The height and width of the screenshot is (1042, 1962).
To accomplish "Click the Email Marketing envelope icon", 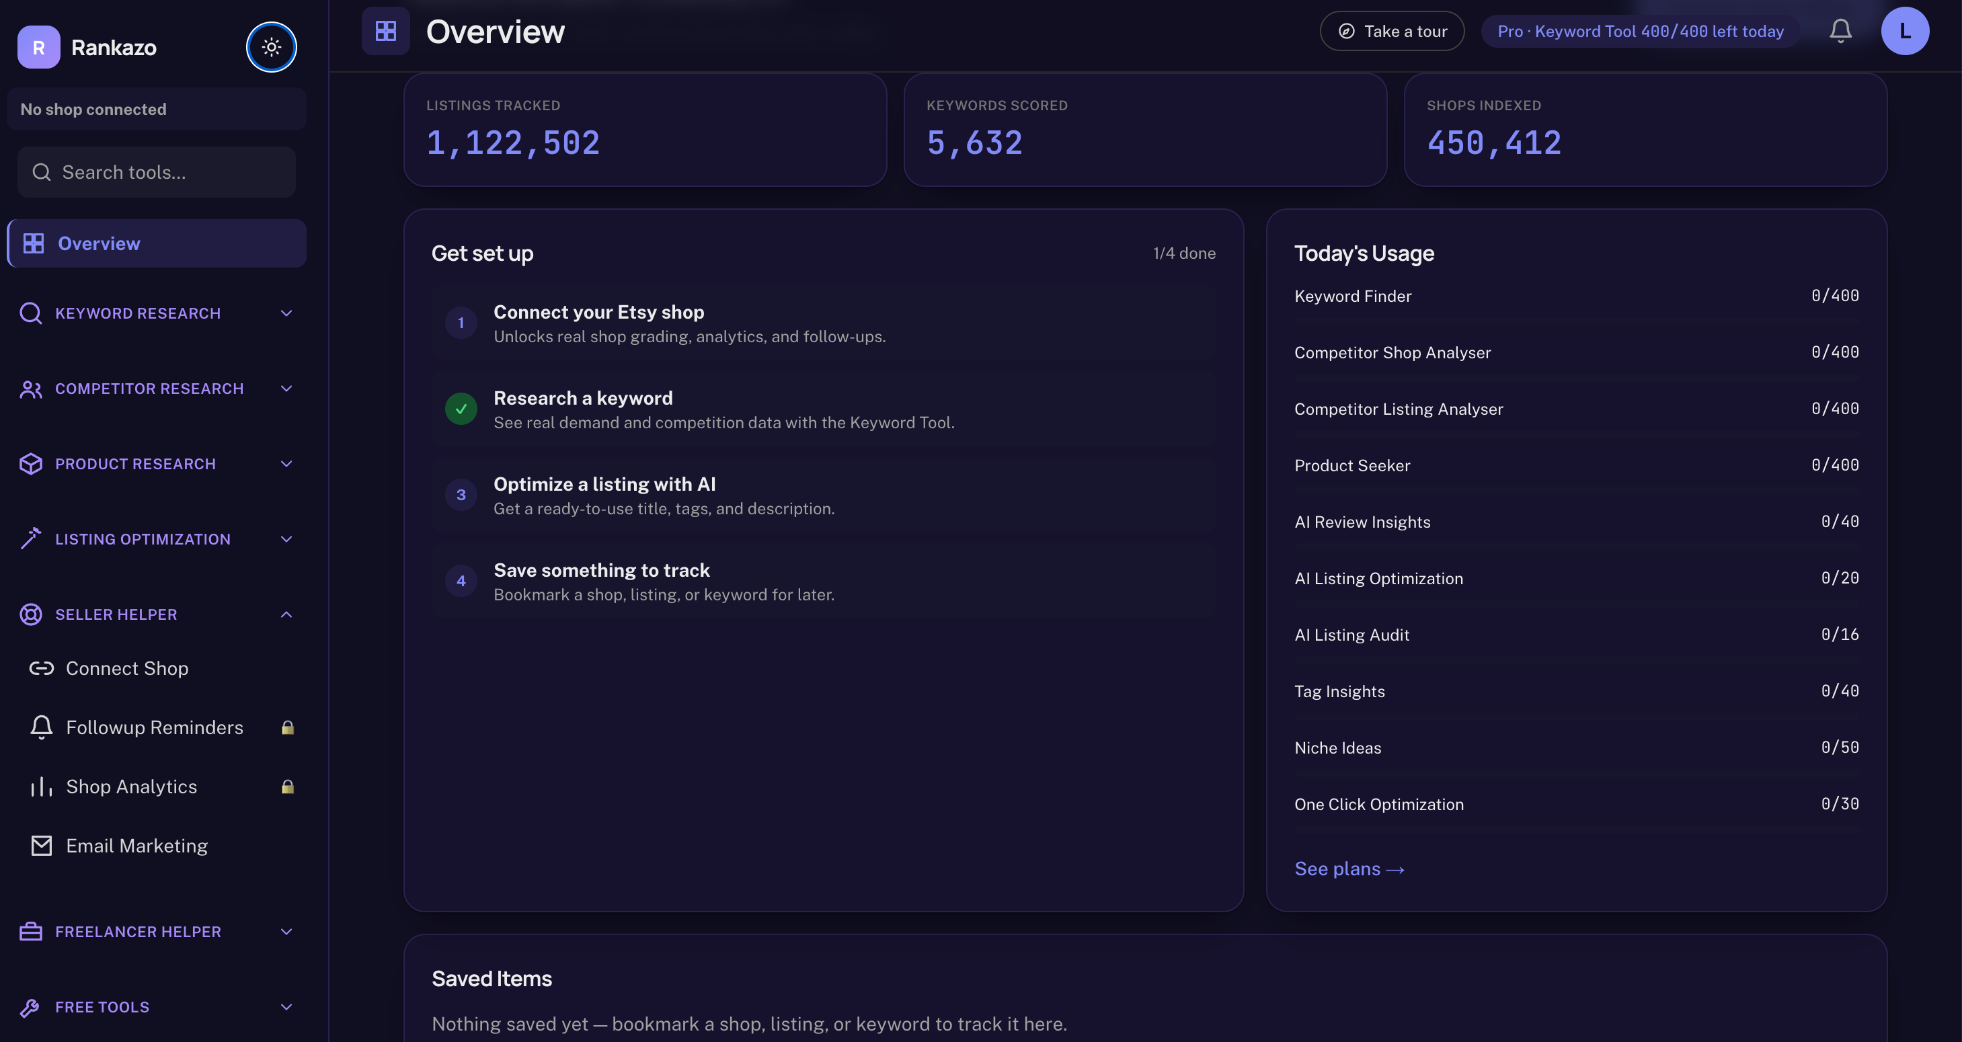I will [x=41, y=846].
